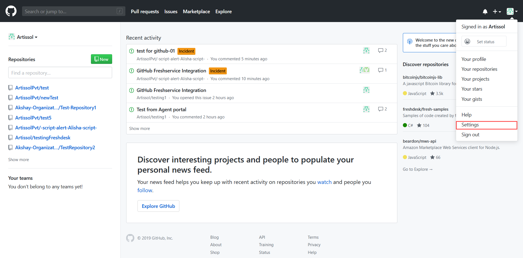Focus the Search or jump to field
Viewport: 523px width, 258px height.
point(74,11)
